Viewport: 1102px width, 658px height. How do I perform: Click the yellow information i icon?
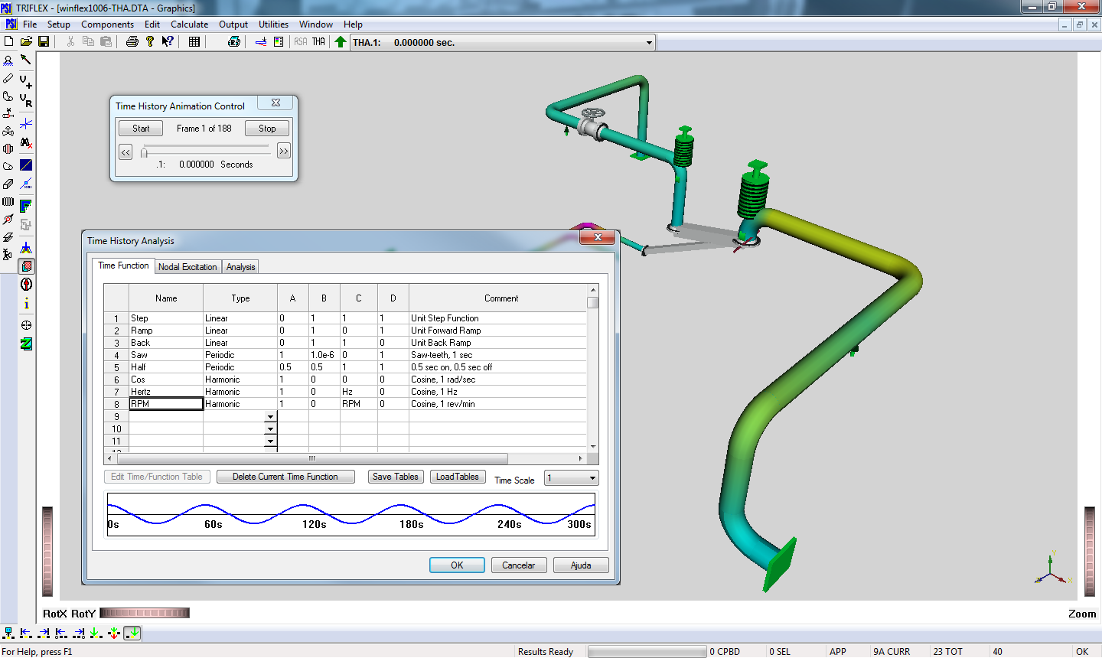(x=26, y=304)
